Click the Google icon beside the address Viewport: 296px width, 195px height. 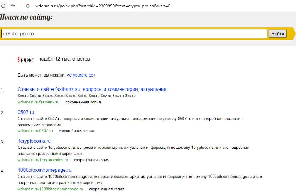tap(28, 6)
